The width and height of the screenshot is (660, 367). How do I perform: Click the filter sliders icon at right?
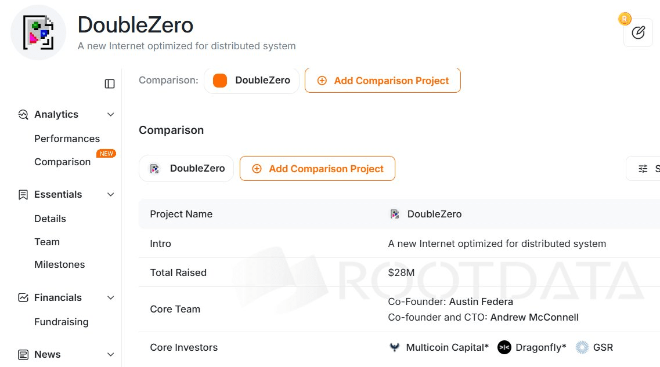[x=643, y=169]
